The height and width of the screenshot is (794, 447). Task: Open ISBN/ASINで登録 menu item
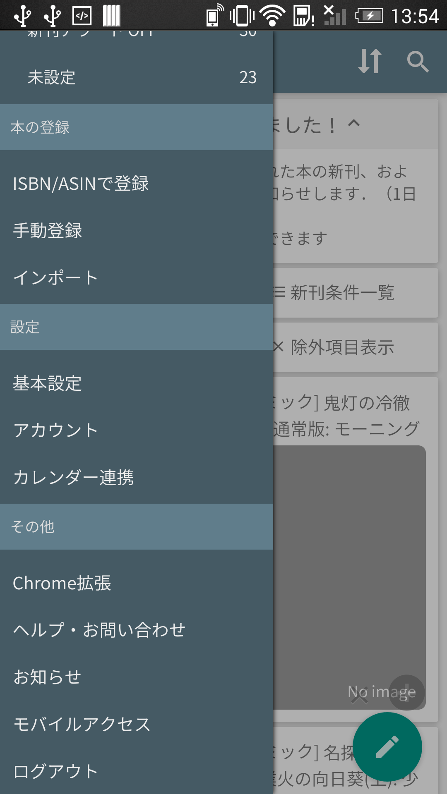(x=81, y=184)
